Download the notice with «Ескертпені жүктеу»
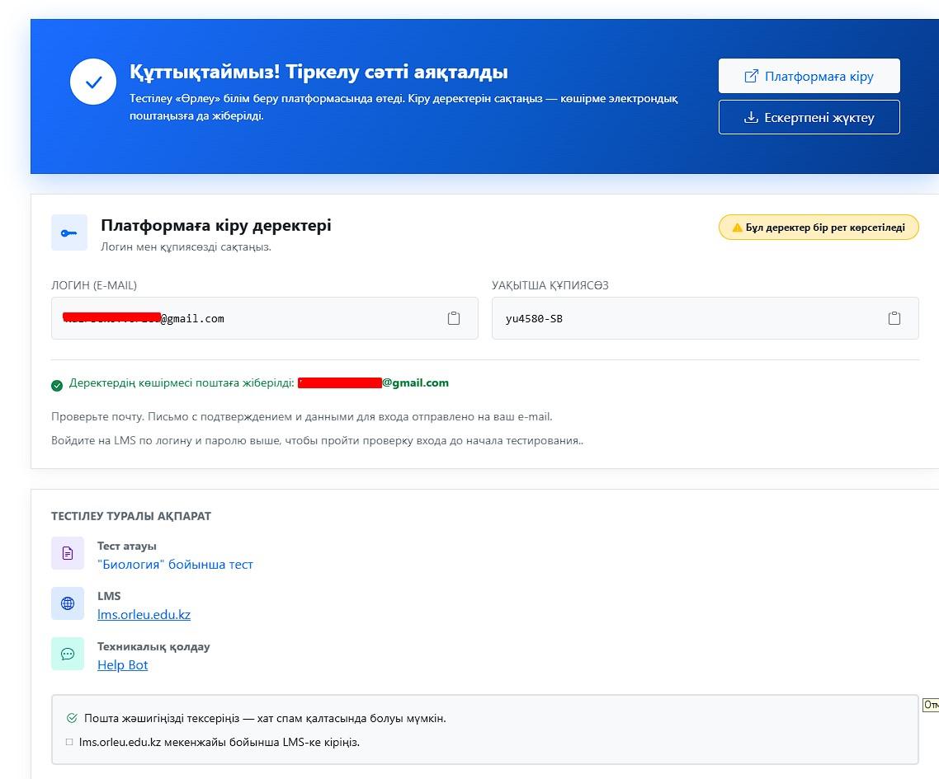939x779 pixels. tap(809, 117)
